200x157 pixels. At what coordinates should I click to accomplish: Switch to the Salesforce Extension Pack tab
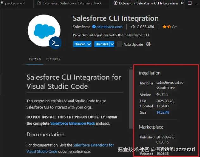(70, 3)
